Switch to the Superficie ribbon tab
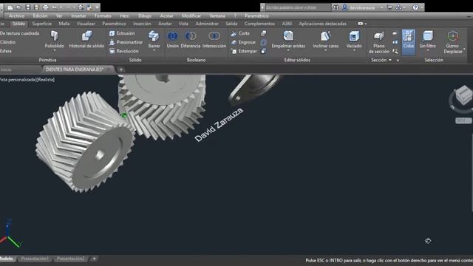 tap(41, 24)
